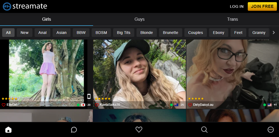
Task: Open the search magnifier icon
Action: pyautogui.click(x=204, y=130)
